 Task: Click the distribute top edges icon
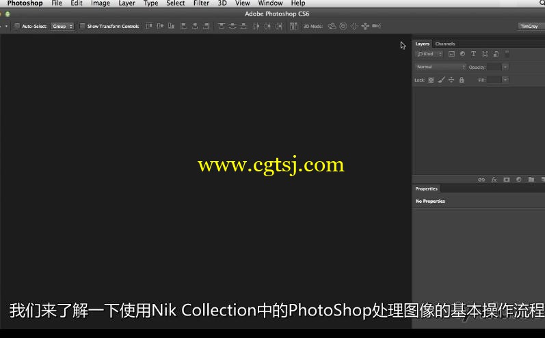pos(222,26)
